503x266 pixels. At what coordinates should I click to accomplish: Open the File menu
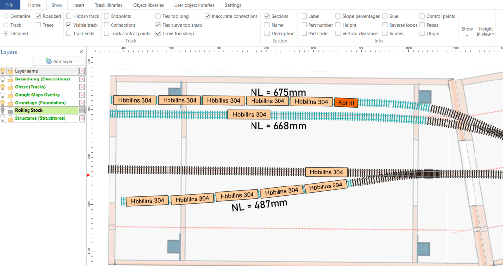click(10, 5)
